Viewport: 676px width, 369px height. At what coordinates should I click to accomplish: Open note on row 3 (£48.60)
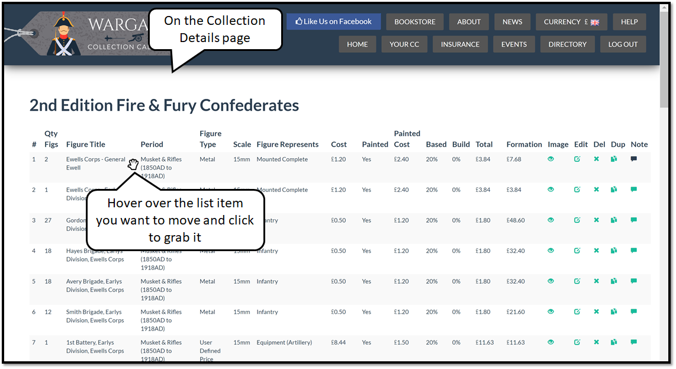coord(634,220)
